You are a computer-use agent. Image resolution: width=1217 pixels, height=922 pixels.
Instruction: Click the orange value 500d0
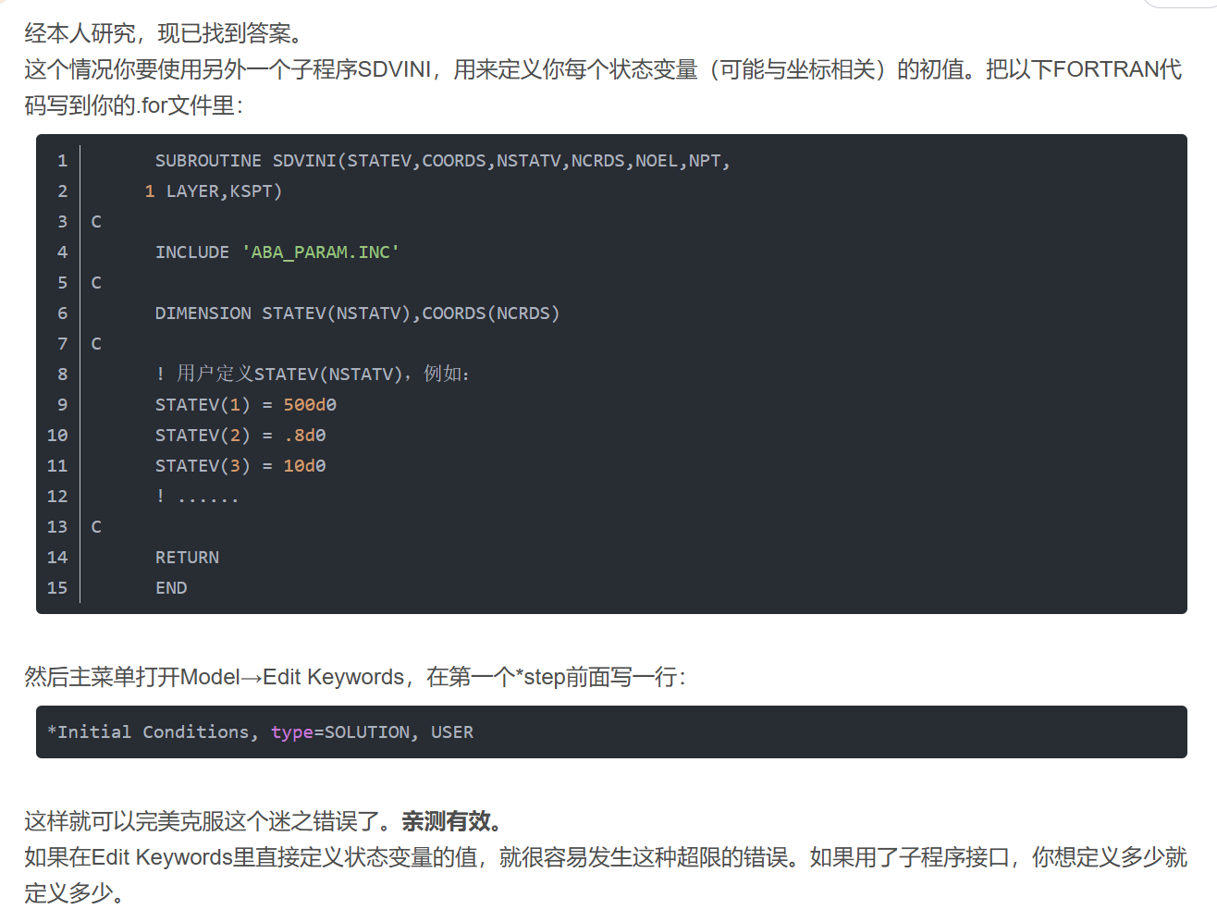310,405
